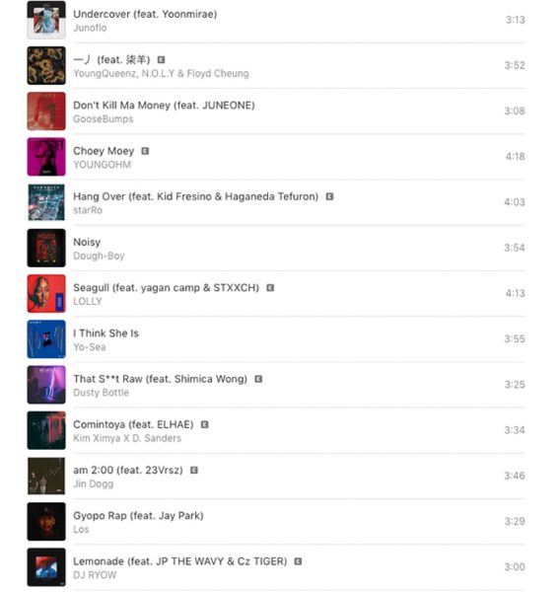Image resolution: width=560 pixels, height=592 pixels.
Task: Click the magenta Choey Moey cover art
Action: 46,157
